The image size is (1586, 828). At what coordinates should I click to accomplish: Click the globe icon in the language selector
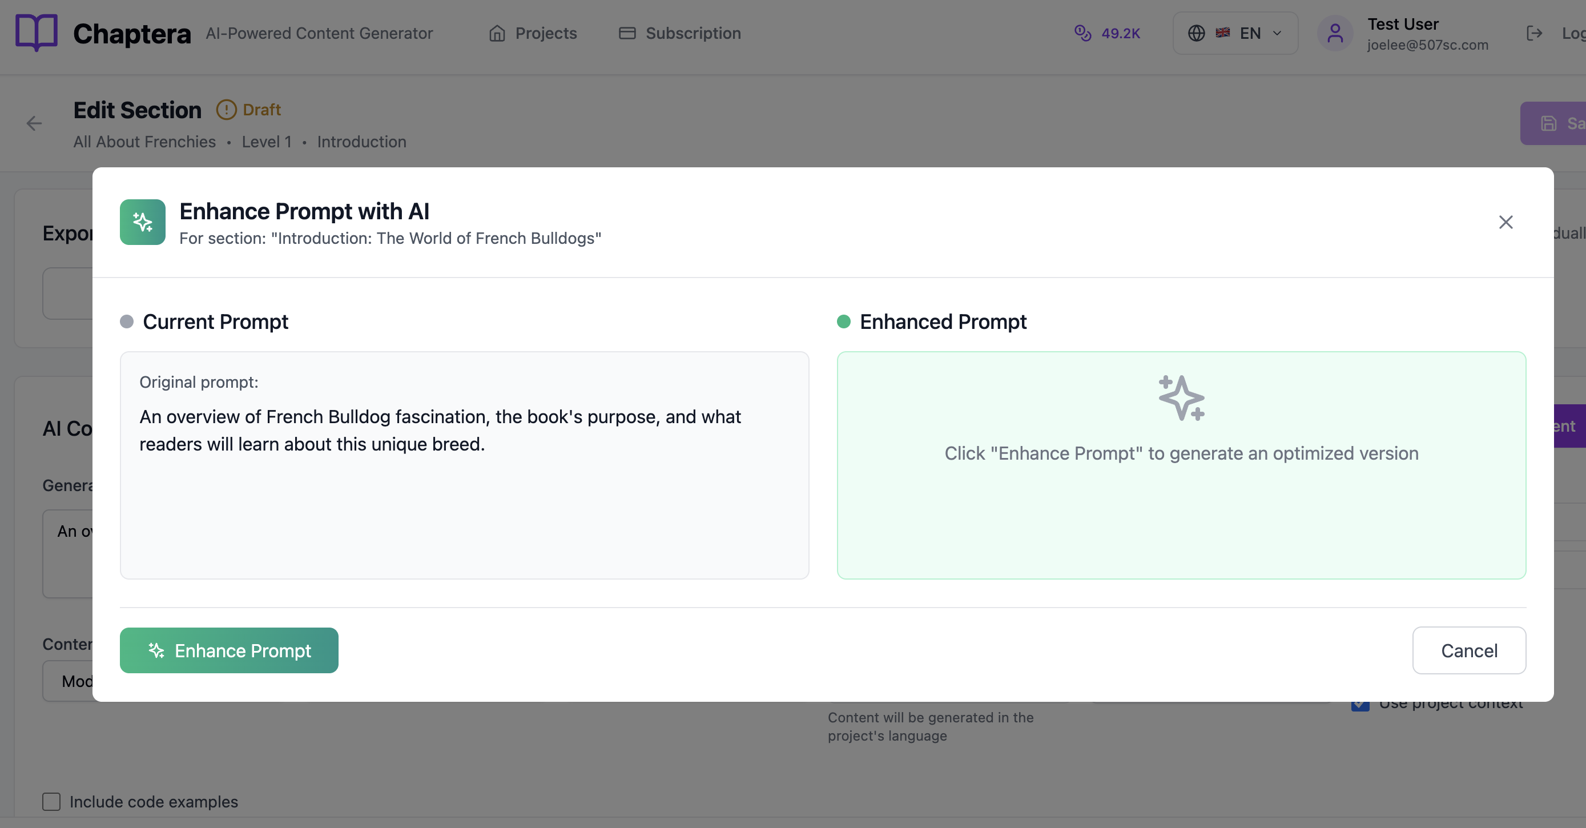coord(1195,33)
